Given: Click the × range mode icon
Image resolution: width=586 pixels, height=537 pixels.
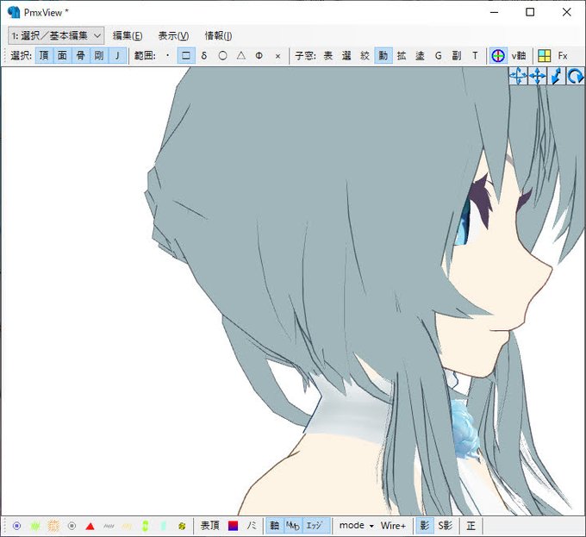Looking at the screenshot, I should pyautogui.click(x=277, y=56).
